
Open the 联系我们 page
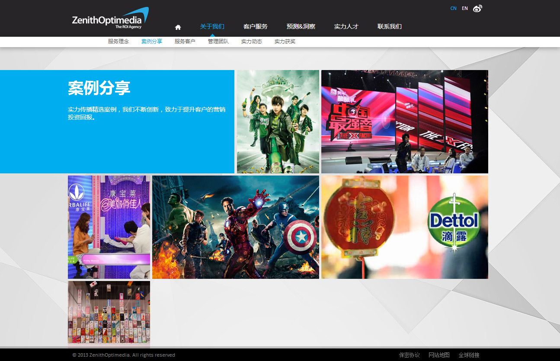click(x=389, y=26)
